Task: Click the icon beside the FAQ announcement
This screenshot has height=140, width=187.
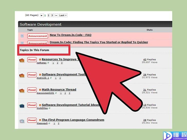Action: click(22, 36)
